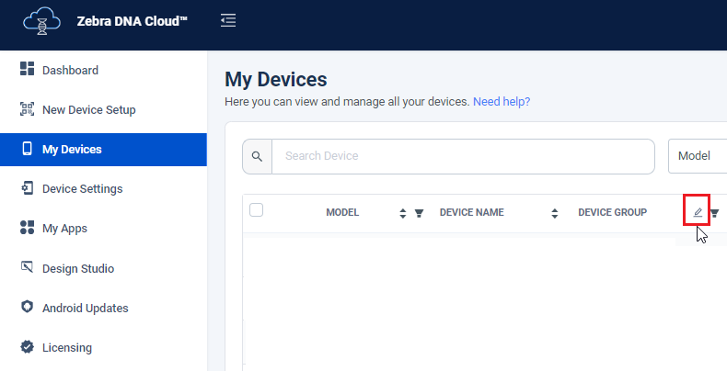Click the DEVICE NAME column header text

(x=471, y=212)
